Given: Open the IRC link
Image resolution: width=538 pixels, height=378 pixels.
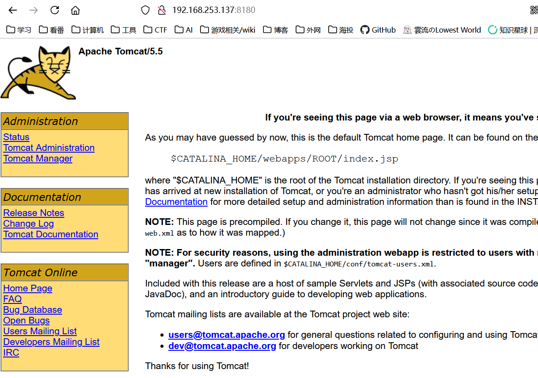Looking at the screenshot, I should [x=11, y=353].
